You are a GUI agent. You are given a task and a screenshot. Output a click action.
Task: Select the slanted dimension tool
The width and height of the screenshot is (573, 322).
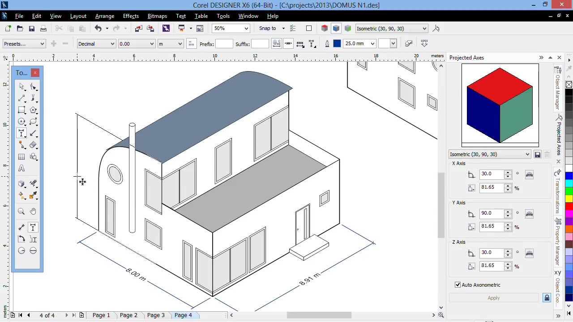[21, 228]
